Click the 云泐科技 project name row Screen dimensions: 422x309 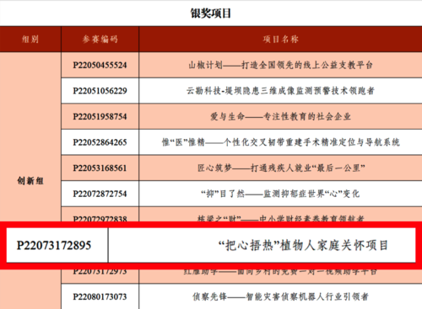coord(280,91)
